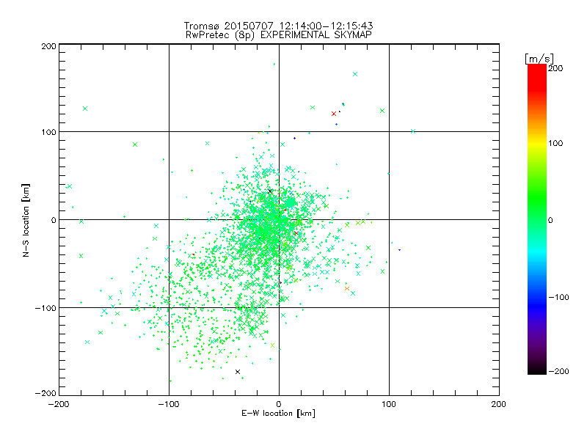Click the -100 tick label on the colorbar

pyautogui.click(x=558, y=298)
